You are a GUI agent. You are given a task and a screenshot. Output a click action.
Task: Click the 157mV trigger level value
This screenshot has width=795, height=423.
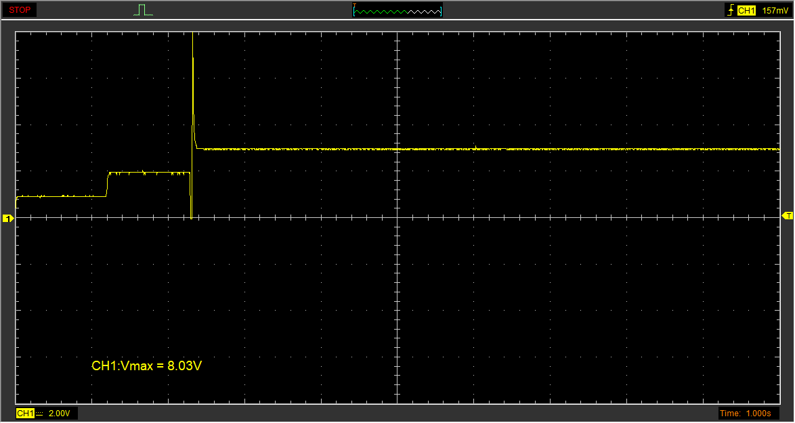pos(775,10)
